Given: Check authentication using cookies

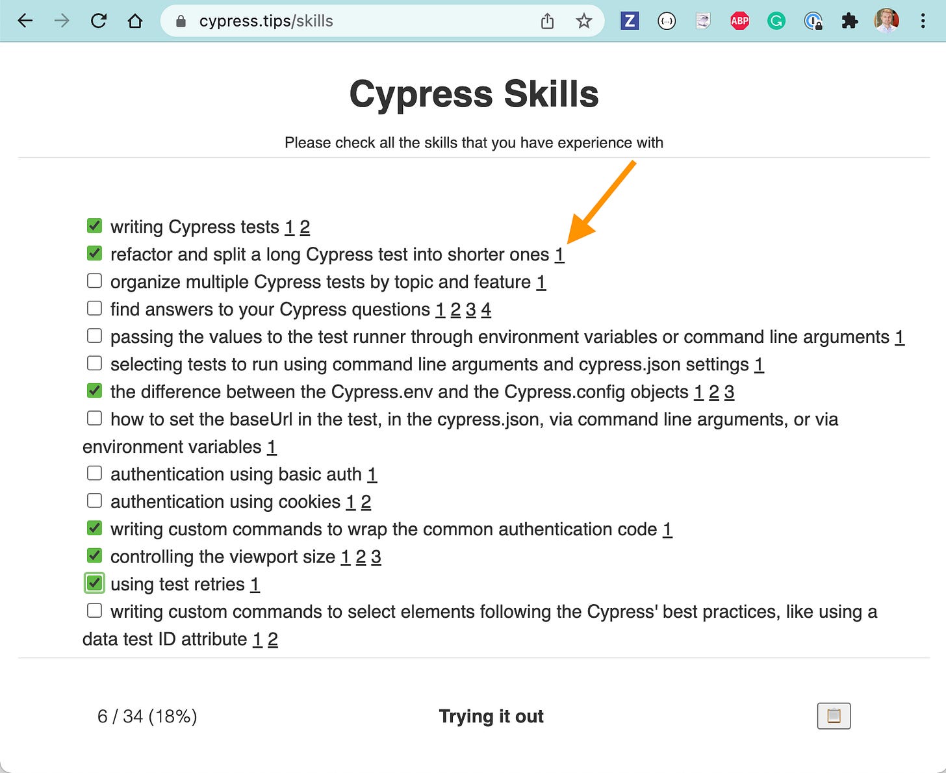Looking at the screenshot, I should (94, 500).
